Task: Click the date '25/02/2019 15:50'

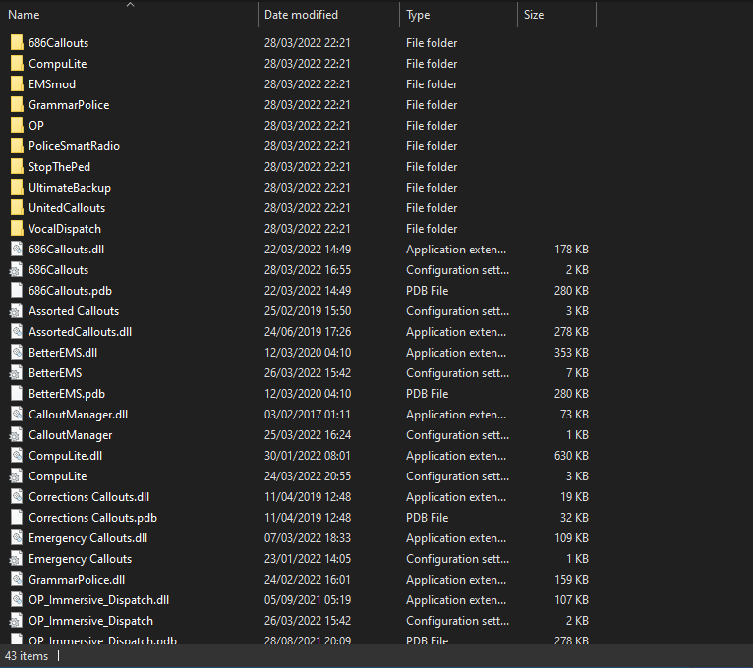Action: tap(308, 311)
